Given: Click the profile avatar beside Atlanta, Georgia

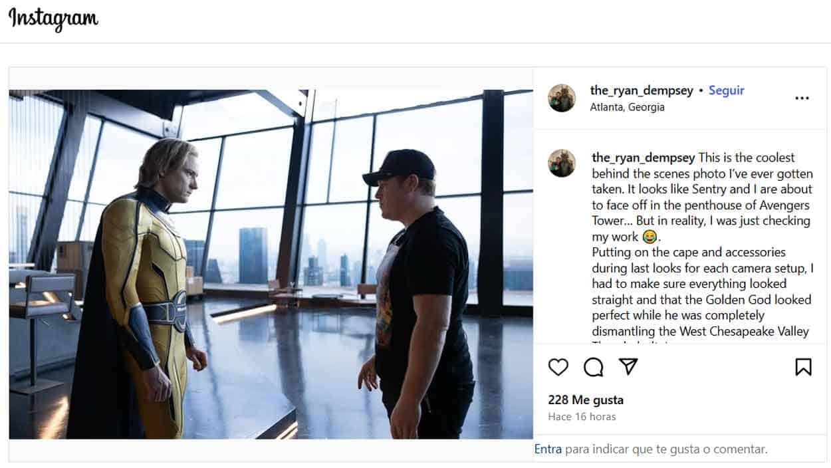Looking at the screenshot, I should click(x=562, y=98).
